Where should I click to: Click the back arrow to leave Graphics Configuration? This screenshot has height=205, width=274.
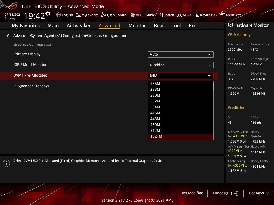pyautogui.click(x=9, y=36)
